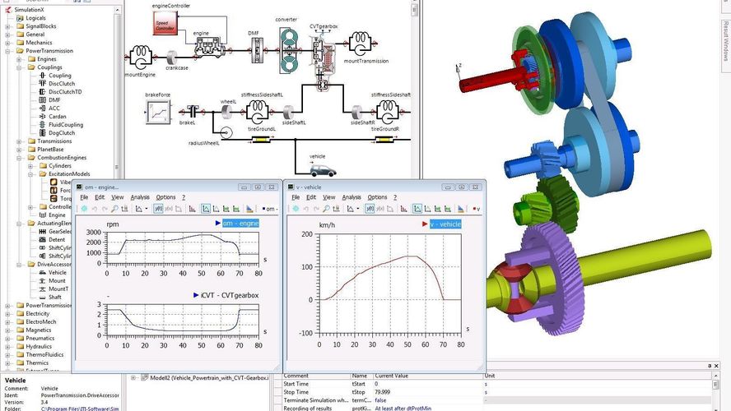731x411 pixels.
Task: Expand the PlanetBase folder in library tree
Action: click(19, 150)
